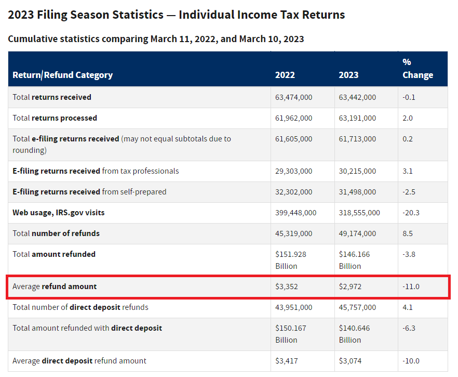The width and height of the screenshot is (458, 377).
Task: Click the Cumulative statistics comparison subheading
Action: click(x=156, y=39)
